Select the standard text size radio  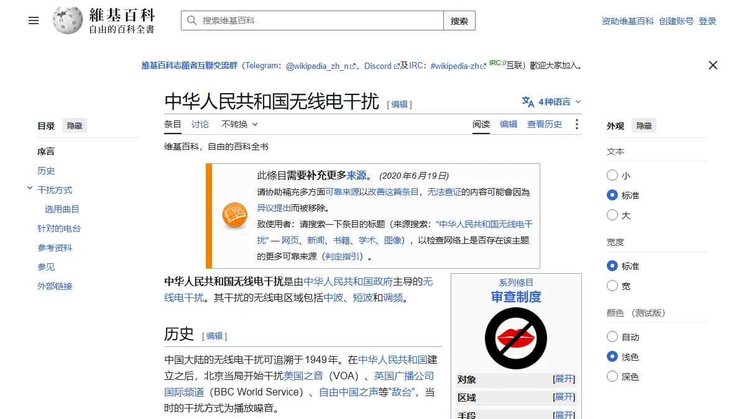tap(612, 196)
